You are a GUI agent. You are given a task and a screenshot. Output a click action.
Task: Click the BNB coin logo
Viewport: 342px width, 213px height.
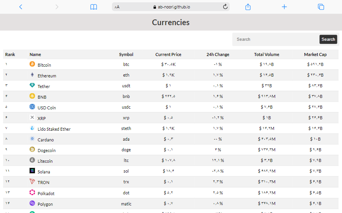coord(32,96)
